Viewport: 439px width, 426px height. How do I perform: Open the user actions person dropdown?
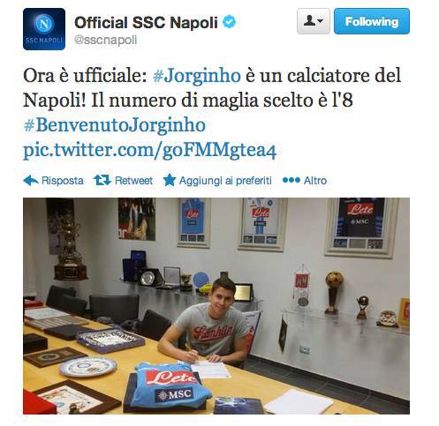[x=314, y=21]
